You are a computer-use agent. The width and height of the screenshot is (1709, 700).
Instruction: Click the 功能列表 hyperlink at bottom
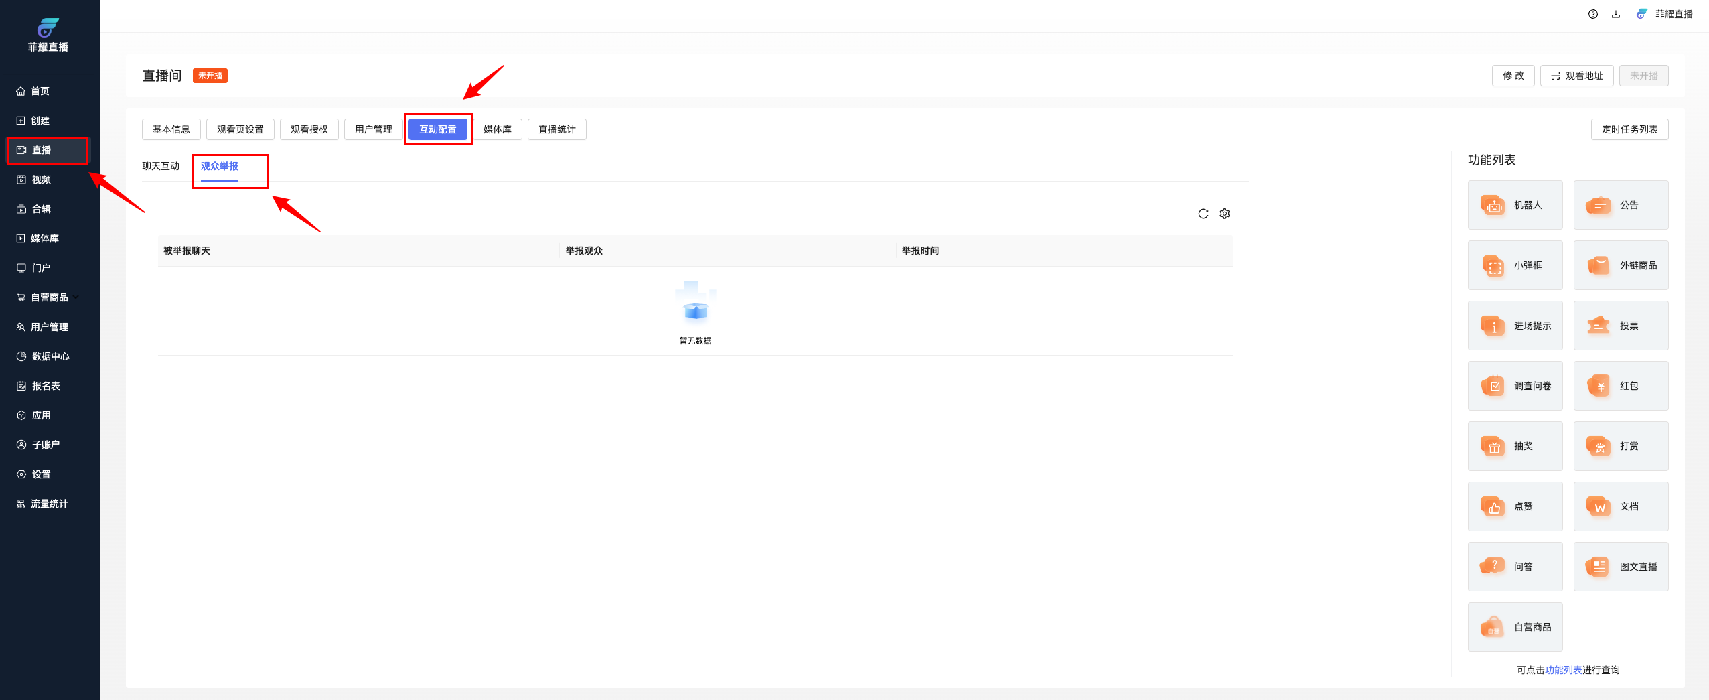[x=1563, y=670]
